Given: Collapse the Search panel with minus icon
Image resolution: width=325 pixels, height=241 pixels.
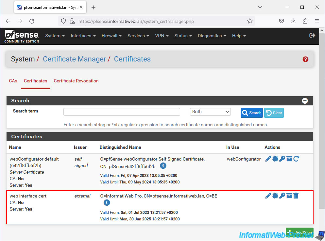Looking at the screenshot, I should coord(305,101).
